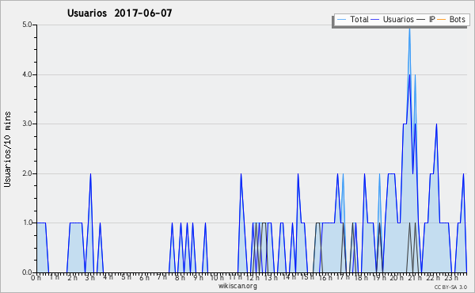
Task: Click the 'Bots' legend label
Action: (x=457, y=19)
